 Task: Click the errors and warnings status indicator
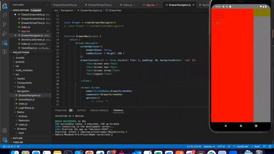click(x=11, y=146)
